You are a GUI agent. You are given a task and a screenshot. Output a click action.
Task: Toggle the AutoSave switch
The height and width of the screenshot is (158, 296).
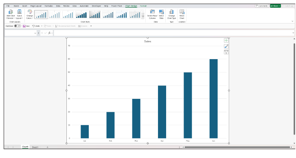pyautogui.click(x=18, y=26)
